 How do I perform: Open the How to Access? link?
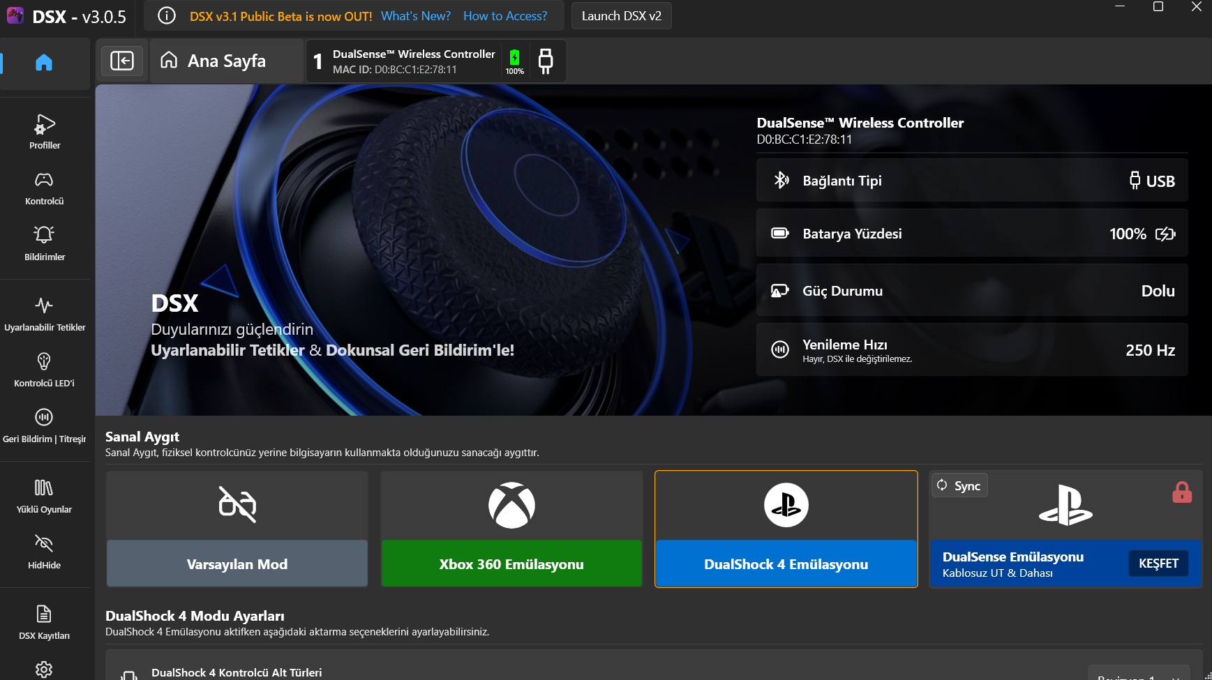[505, 15]
